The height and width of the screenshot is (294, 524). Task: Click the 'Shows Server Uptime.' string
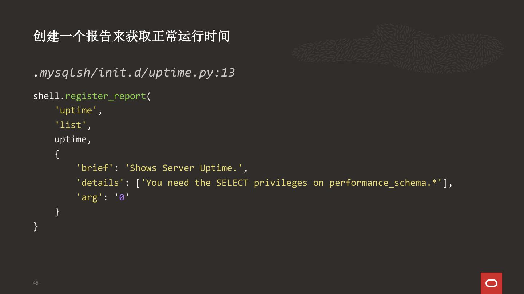click(x=183, y=168)
